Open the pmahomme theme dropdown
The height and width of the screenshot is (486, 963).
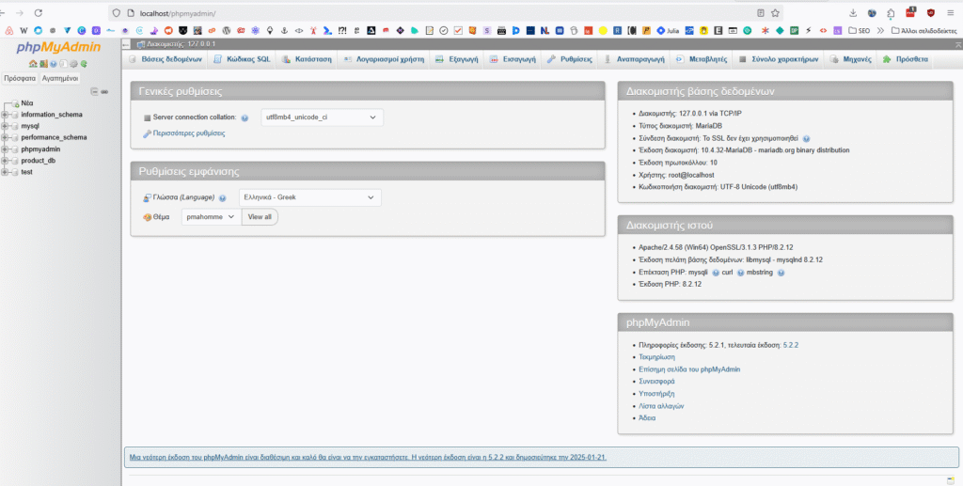point(211,216)
